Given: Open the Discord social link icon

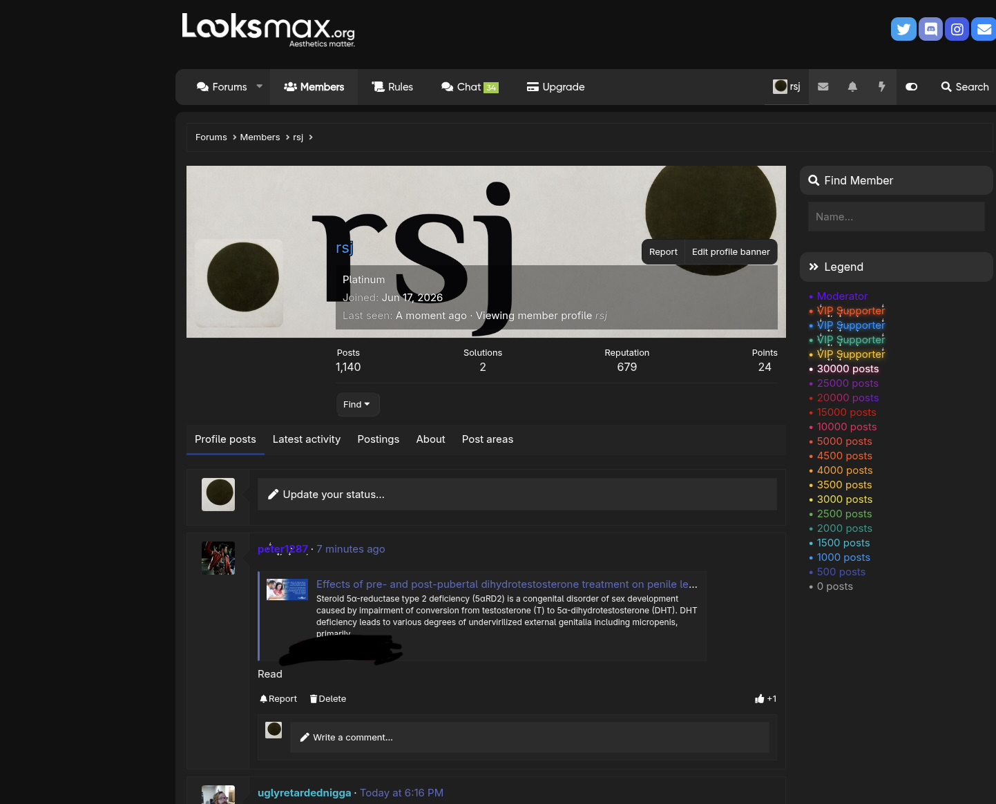Looking at the screenshot, I should [x=930, y=29].
